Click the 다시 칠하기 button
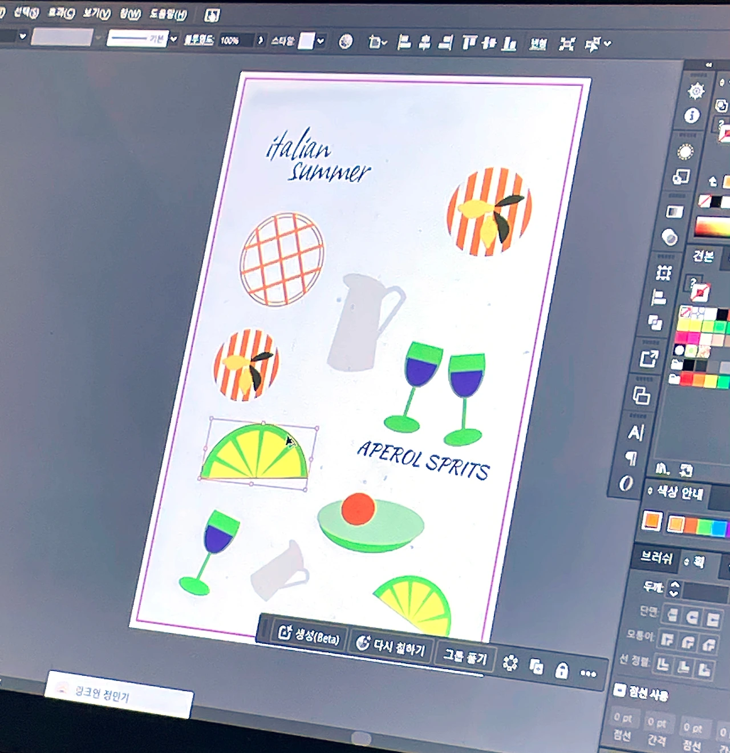Screen dimensions: 730x753 pyautogui.click(x=391, y=646)
